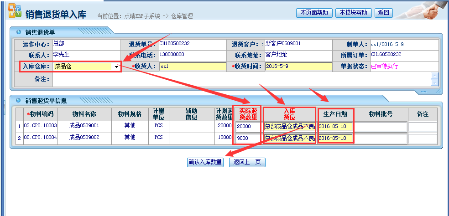Click the 备注 scroll up arrow
The image size is (449, 216).
coord(434,76)
